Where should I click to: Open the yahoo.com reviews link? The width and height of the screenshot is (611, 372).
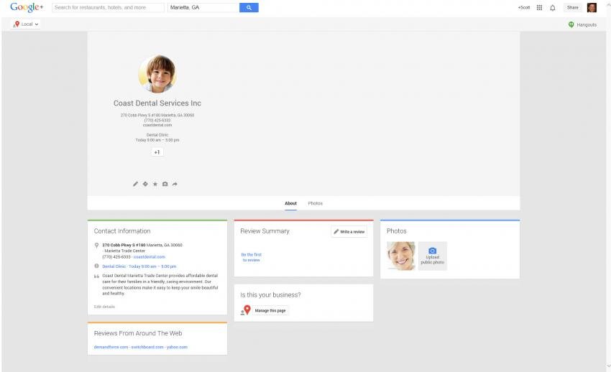178,347
